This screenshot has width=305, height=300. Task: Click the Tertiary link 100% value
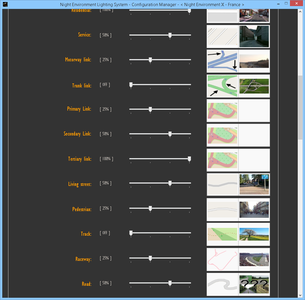[106, 159]
